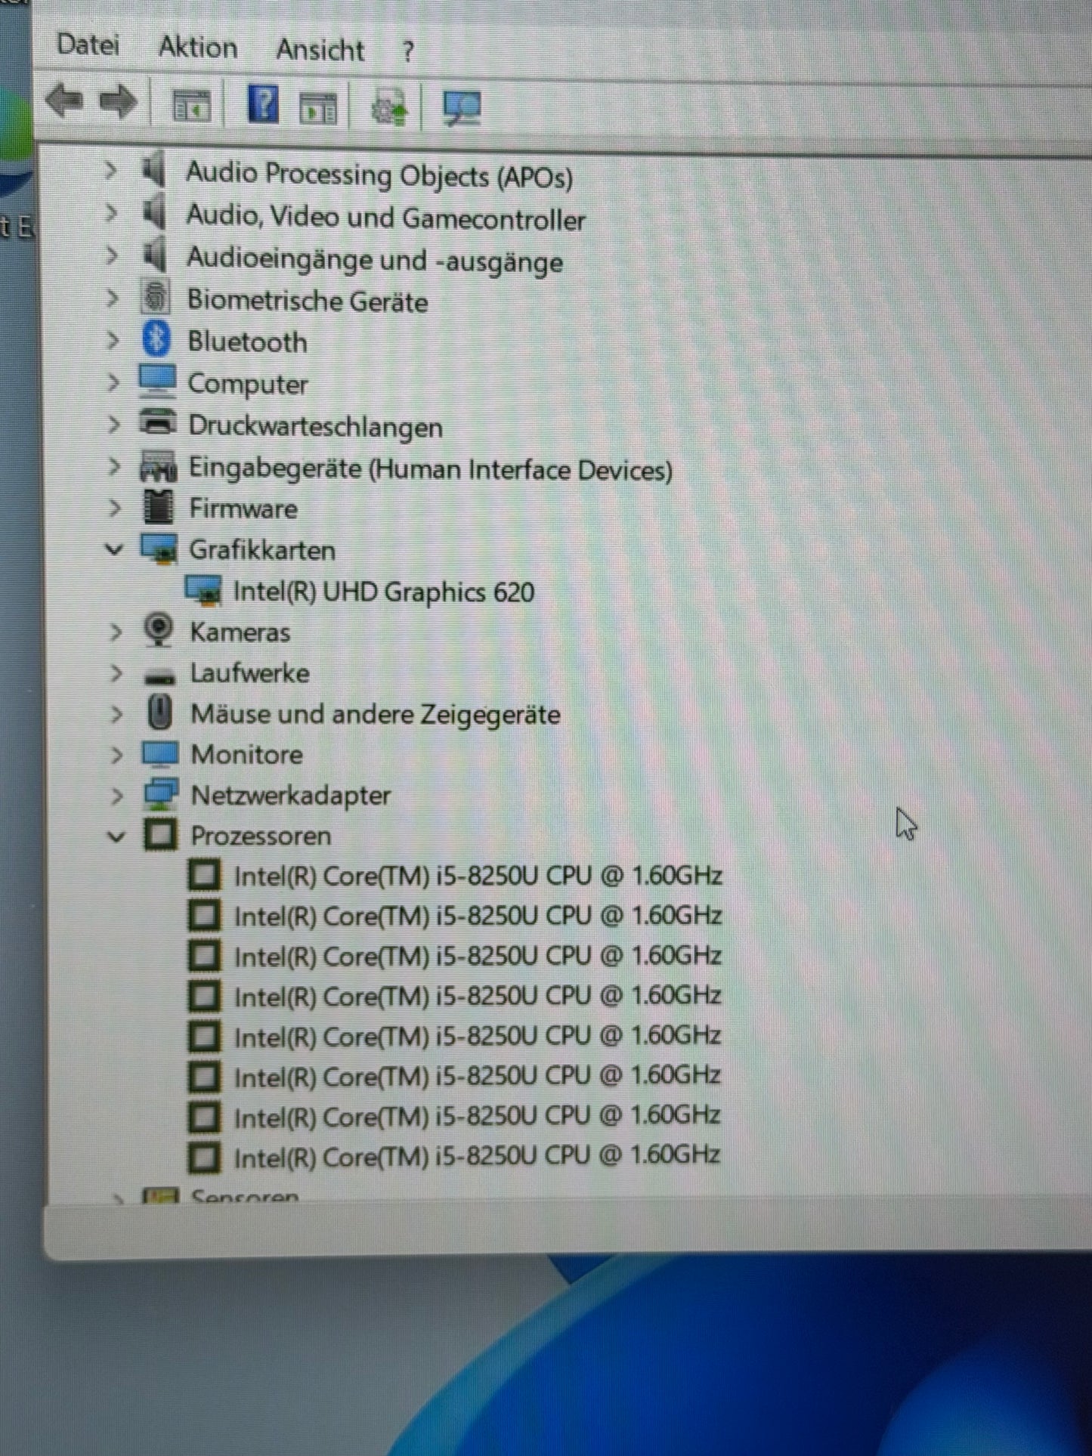Click the Bluetooth category icon
The height and width of the screenshot is (1456, 1092).
[156, 339]
